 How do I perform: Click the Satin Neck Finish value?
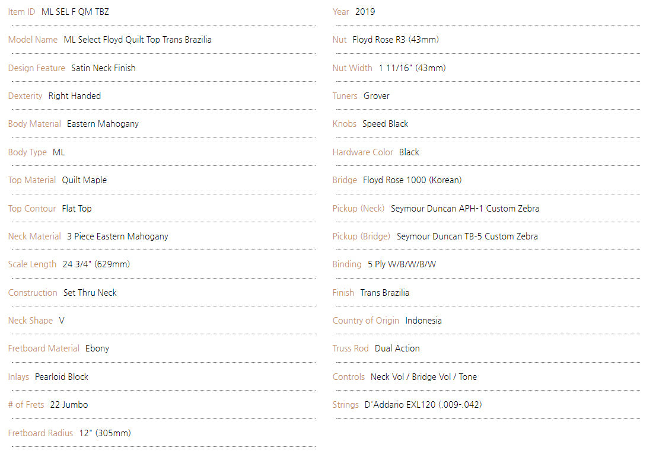(x=103, y=68)
